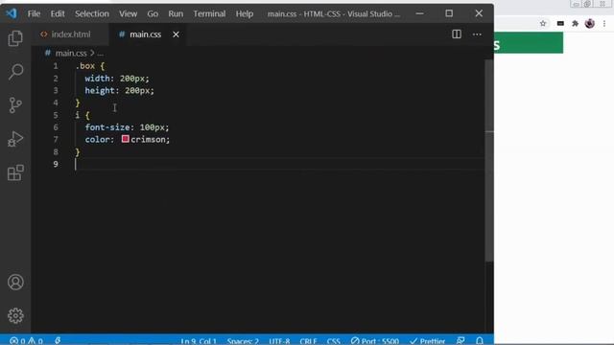Click the crimson color swatch

[126, 139]
